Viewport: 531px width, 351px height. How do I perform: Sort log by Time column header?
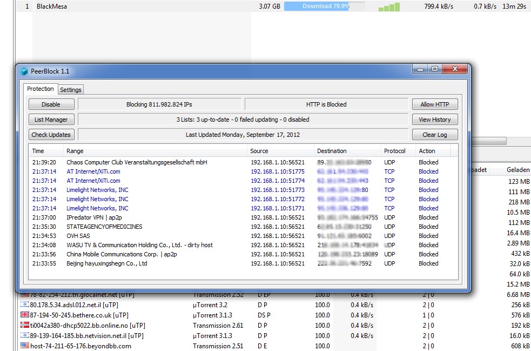(x=38, y=151)
